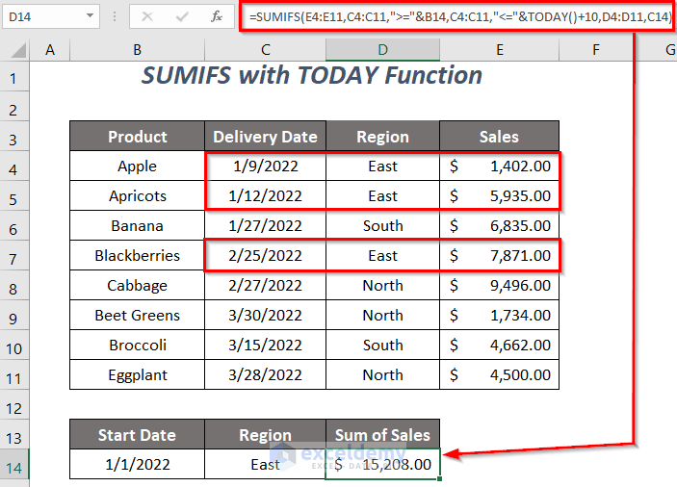Select the 3/15/2022 delivery date cell

(x=265, y=346)
